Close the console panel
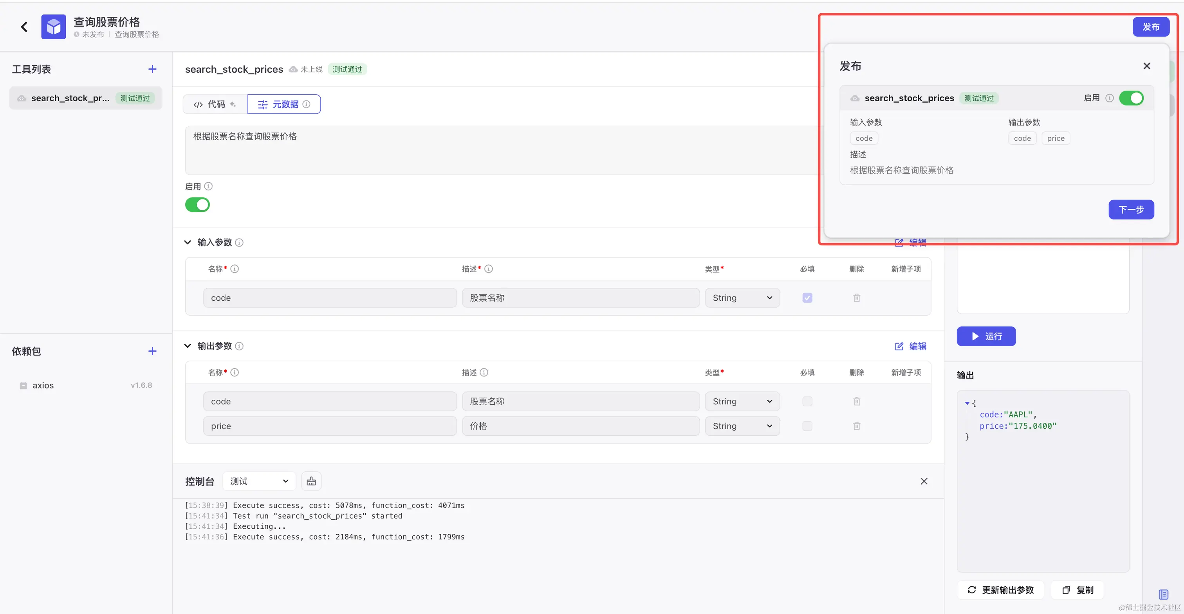The height and width of the screenshot is (614, 1184). tap(924, 481)
